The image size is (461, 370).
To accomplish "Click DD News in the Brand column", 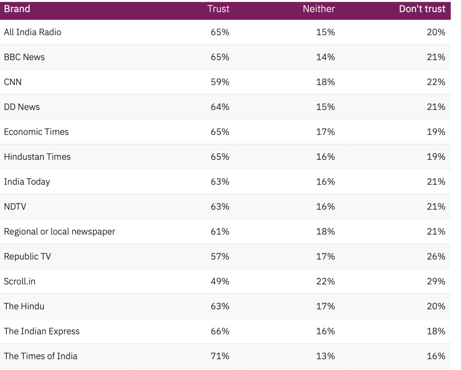I will coord(22,107).
